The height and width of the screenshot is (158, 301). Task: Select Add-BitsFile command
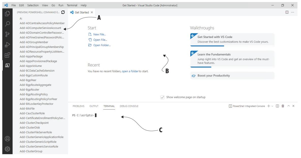[x=27, y=108]
